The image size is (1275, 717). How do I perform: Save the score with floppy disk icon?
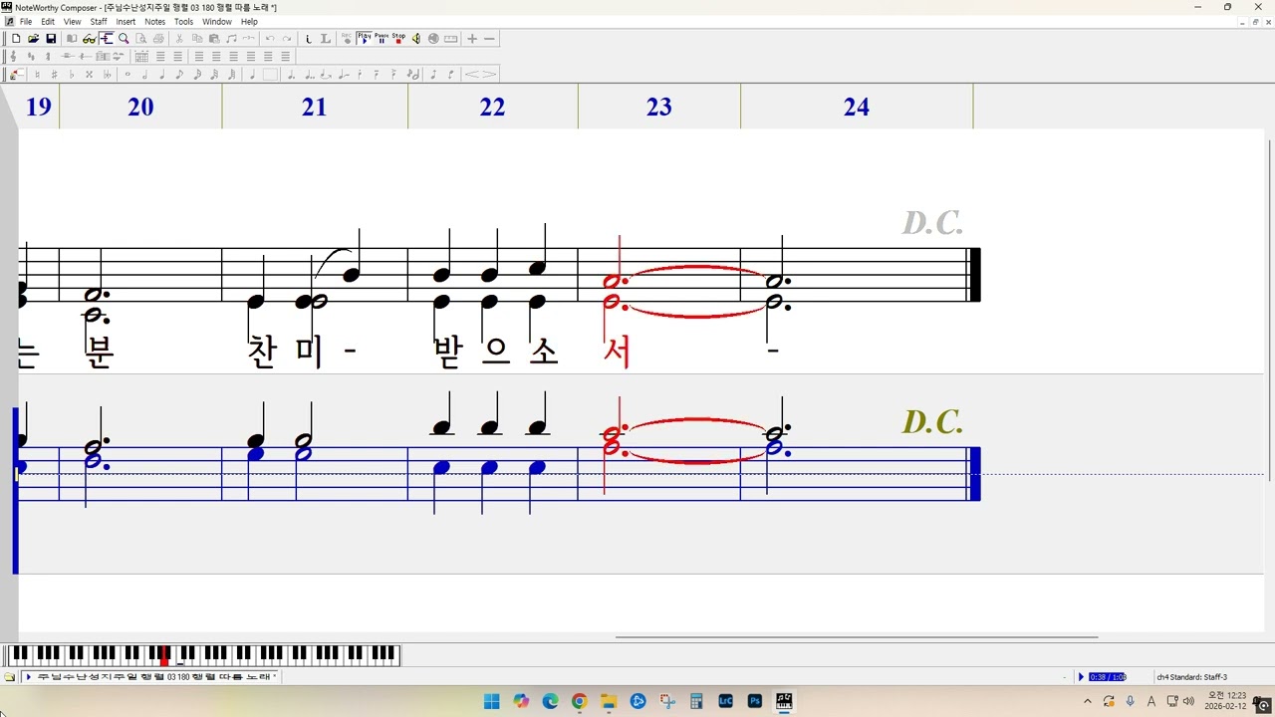click(x=51, y=39)
